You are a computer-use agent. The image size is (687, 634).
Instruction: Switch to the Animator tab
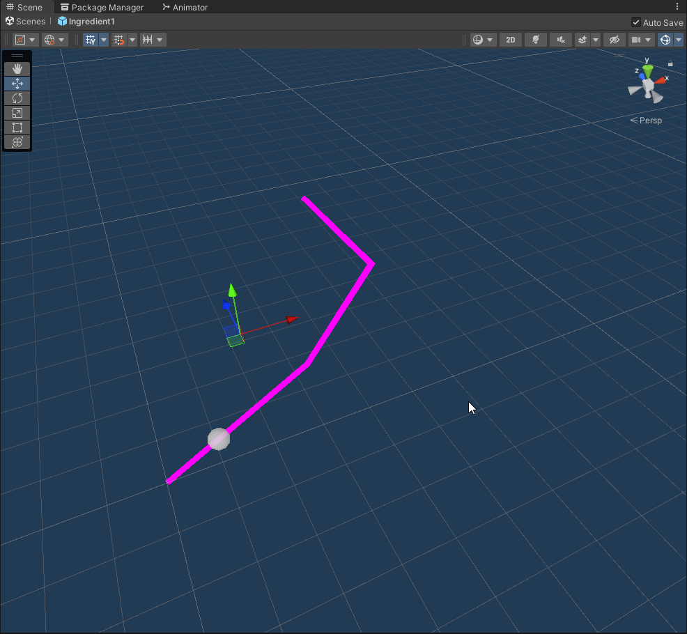coord(185,8)
